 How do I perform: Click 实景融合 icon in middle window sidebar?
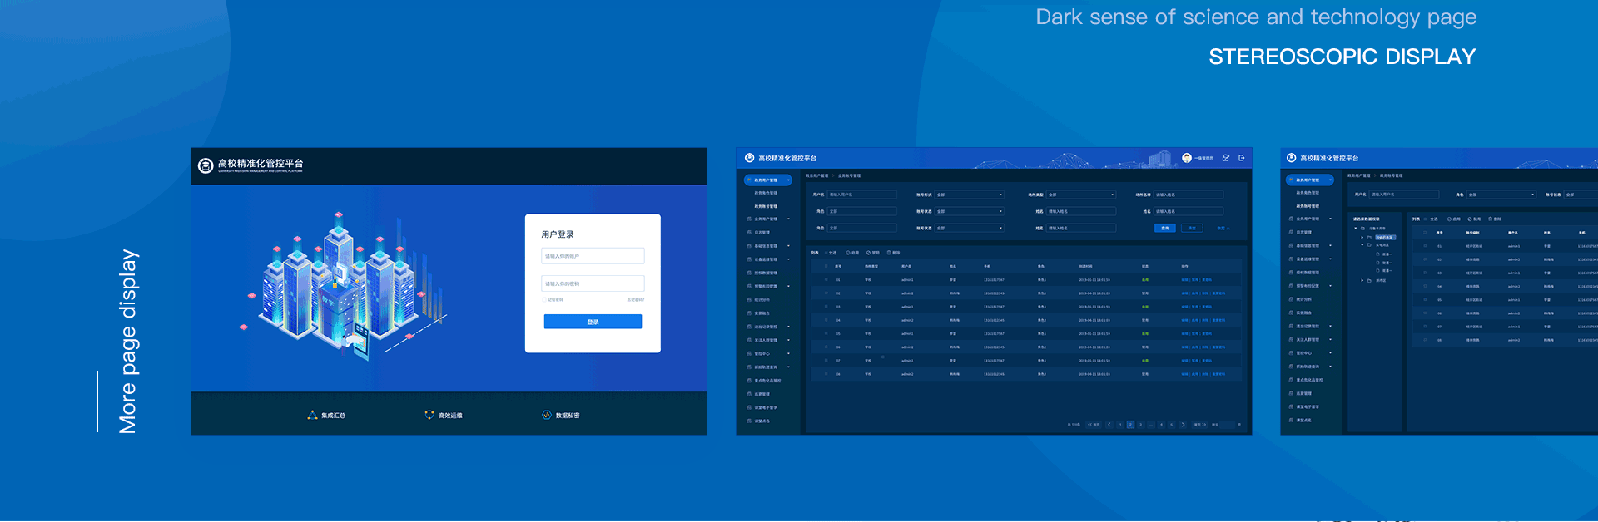(x=749, y=313)
